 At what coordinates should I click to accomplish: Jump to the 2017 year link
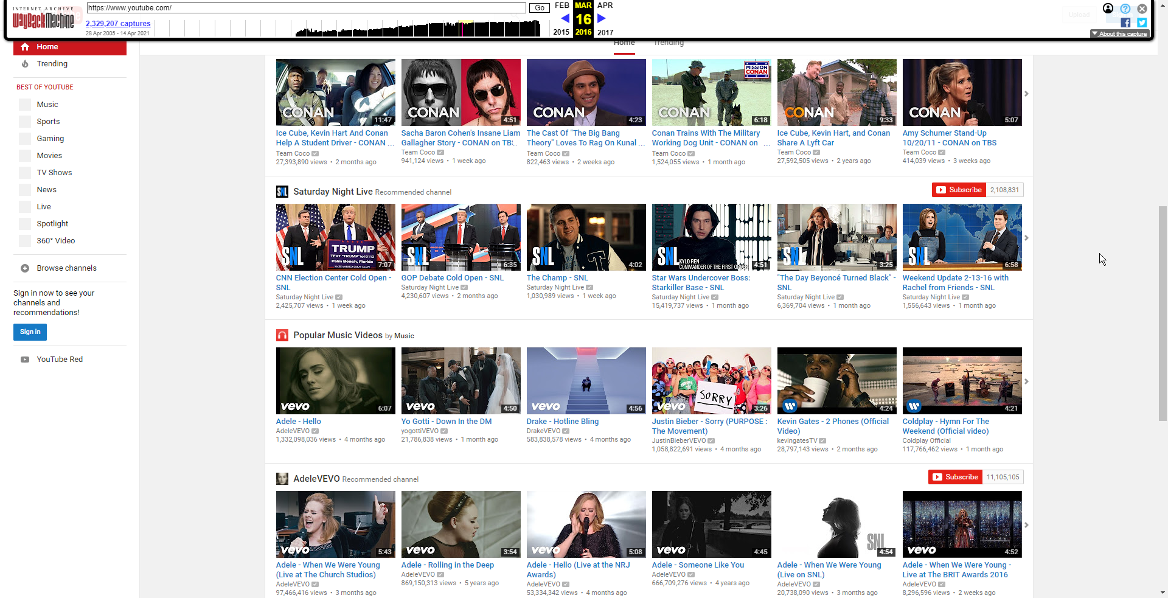605,32
